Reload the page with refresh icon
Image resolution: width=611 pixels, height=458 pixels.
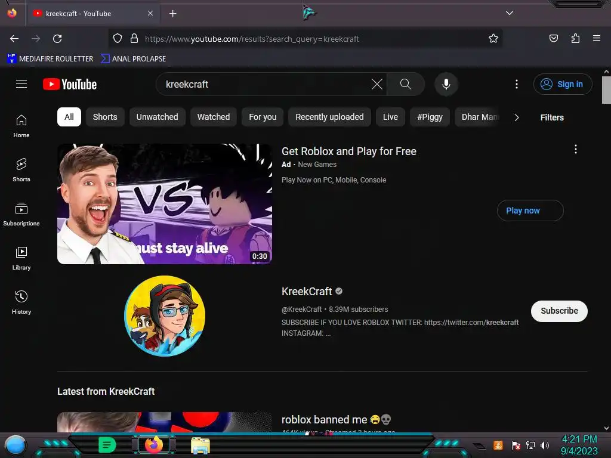(58, 39)
